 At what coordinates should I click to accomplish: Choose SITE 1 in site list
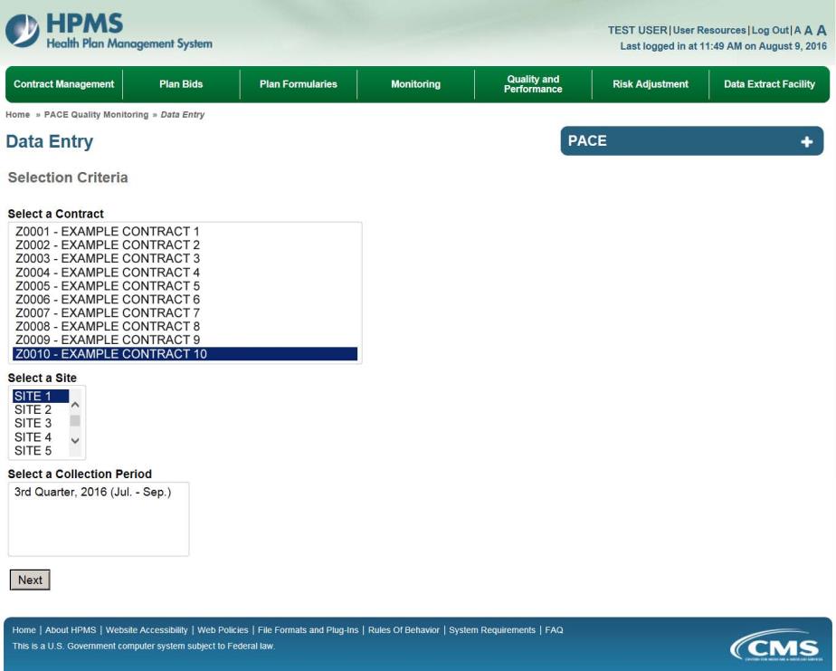[41, 396]
